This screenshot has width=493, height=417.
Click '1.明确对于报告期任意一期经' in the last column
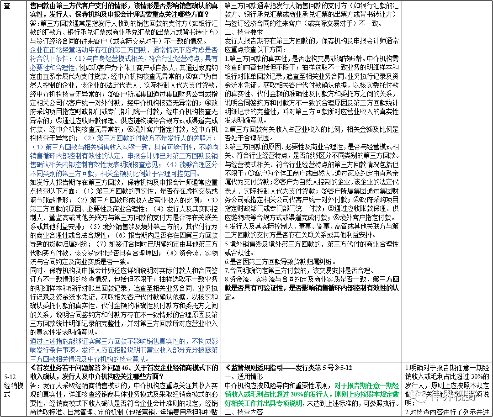click(447, 368)
